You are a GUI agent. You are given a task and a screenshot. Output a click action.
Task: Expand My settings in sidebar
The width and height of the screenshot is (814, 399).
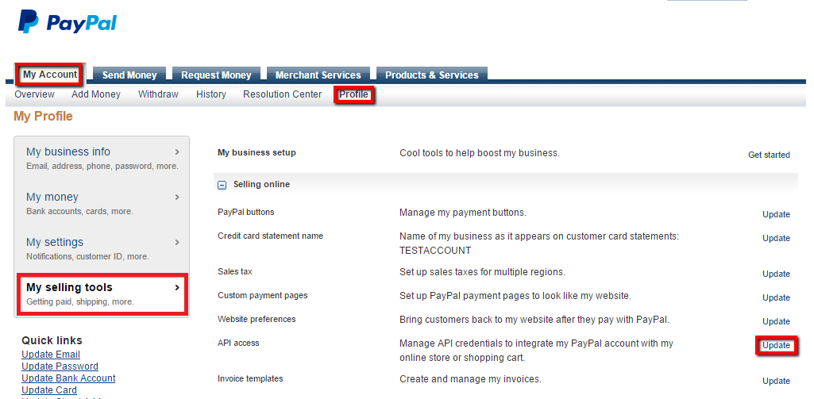point(102,248)
